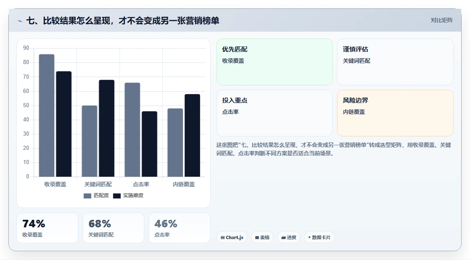The image size is (470, 260).
Task: Open the 谨慎评估 card
Action: point(395,62)
